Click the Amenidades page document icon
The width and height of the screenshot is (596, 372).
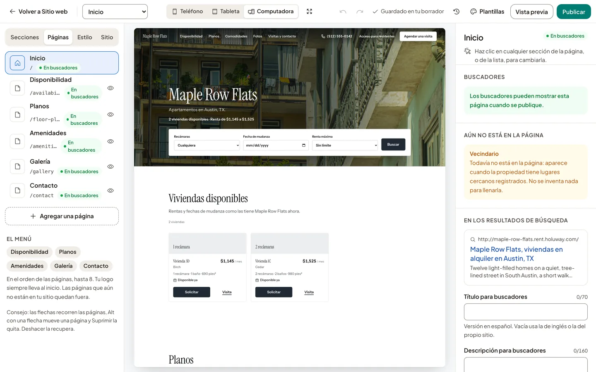click(17, 141)
